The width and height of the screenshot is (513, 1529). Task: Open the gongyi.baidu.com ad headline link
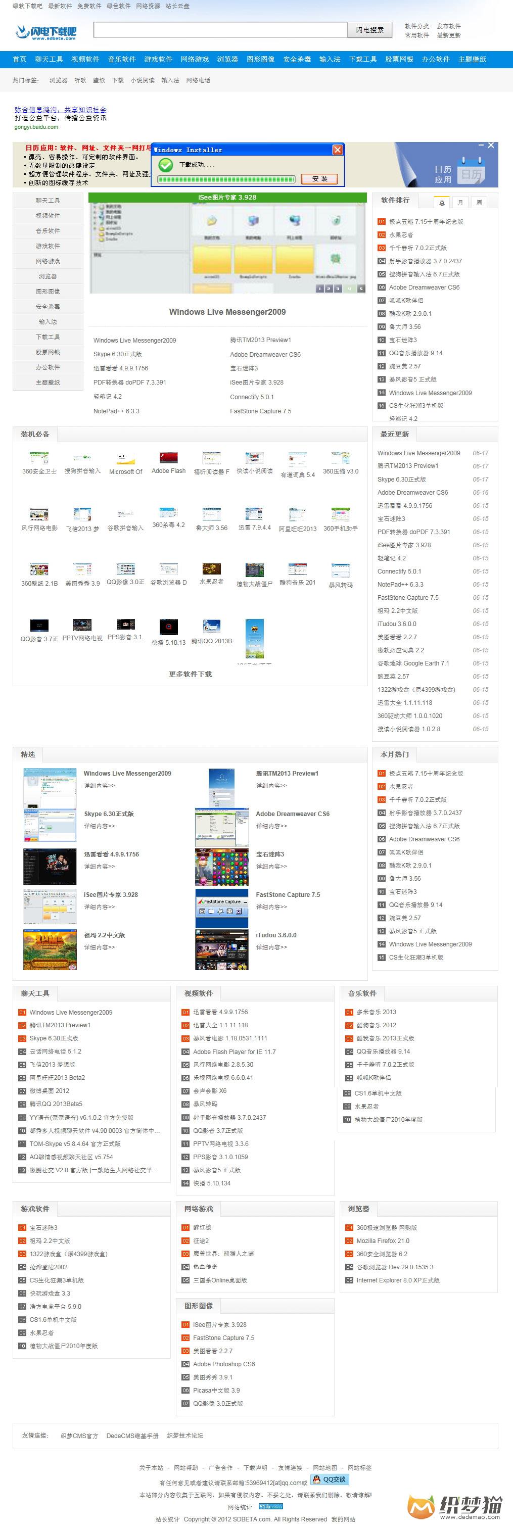(61, 110)
